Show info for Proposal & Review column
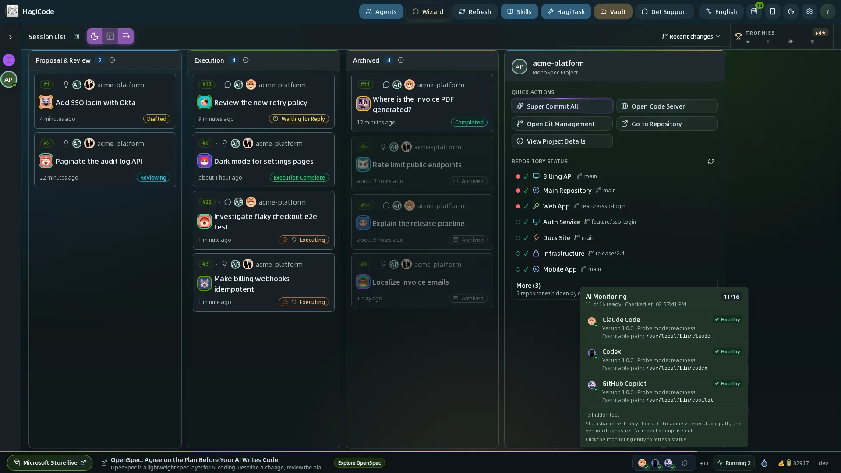 click(112, 60)
